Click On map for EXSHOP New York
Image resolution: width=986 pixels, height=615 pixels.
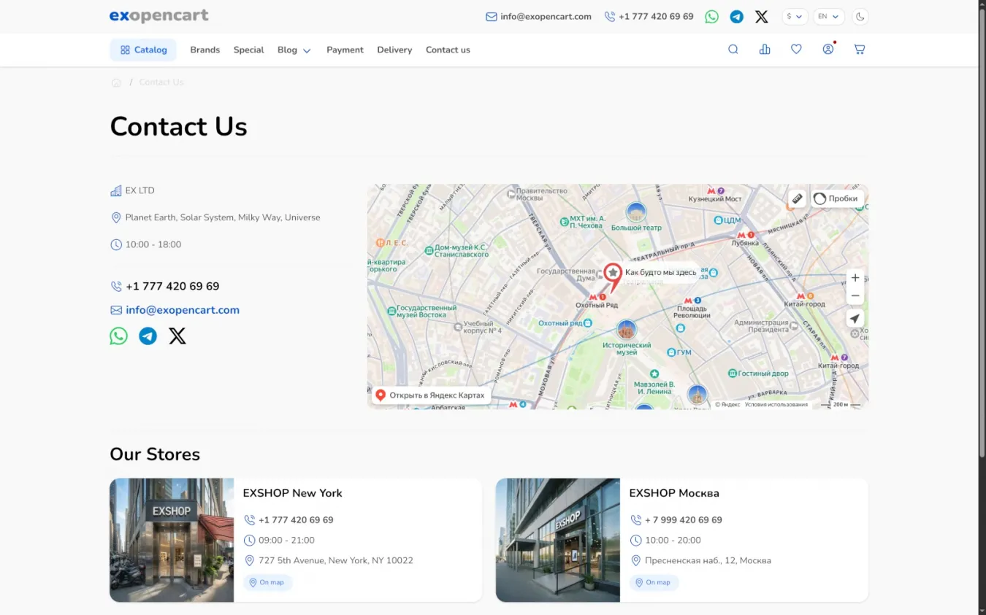pyautogui.click(x=267, y=582)
